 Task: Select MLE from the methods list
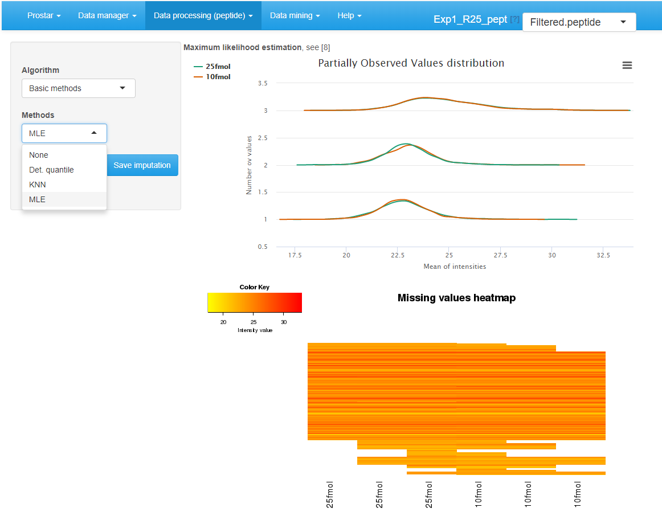click(x=37, y=199)
